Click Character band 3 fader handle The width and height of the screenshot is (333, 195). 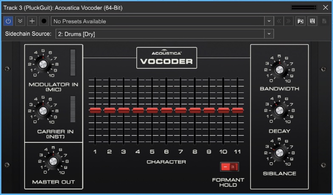pyautogui.click(x=124, y=110)
